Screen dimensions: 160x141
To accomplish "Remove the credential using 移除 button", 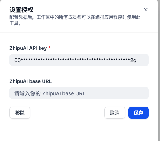I will [20, 113].
